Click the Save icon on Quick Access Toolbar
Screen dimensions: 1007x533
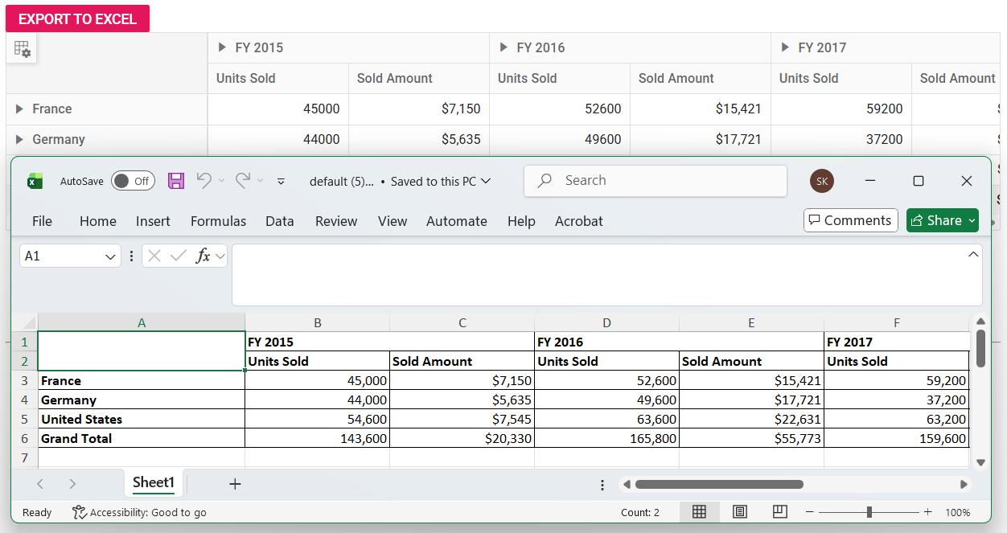tap(175, 180)
